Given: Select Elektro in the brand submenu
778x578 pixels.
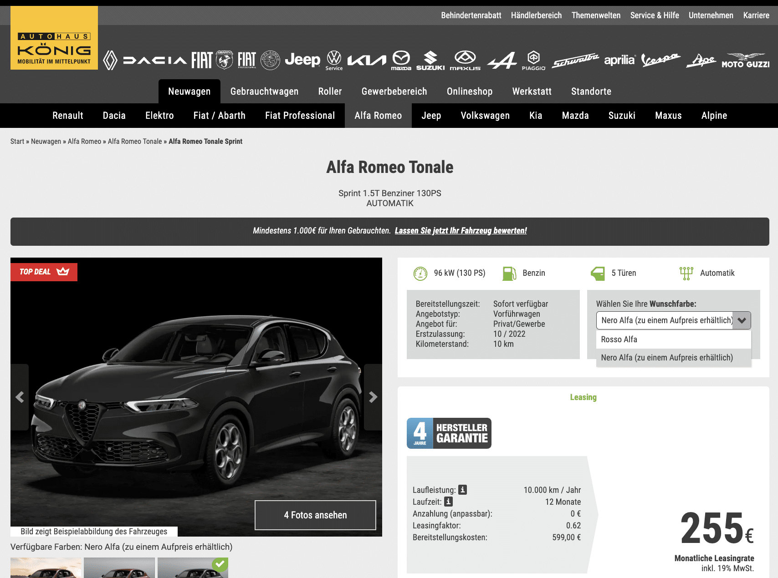Looking at the screenshot, I should 159,116.
